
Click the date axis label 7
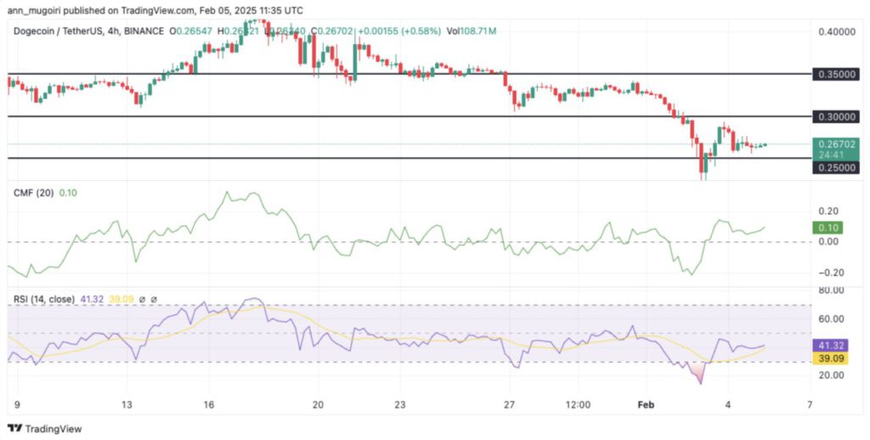(810, 405)
